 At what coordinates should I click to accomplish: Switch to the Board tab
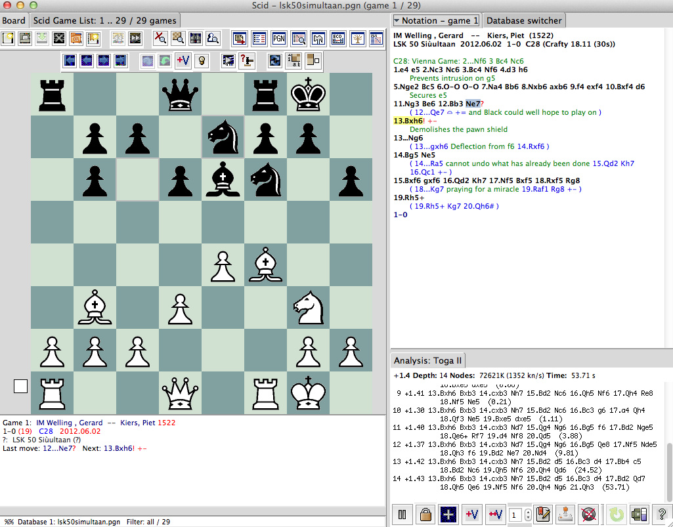click(13, 20)
